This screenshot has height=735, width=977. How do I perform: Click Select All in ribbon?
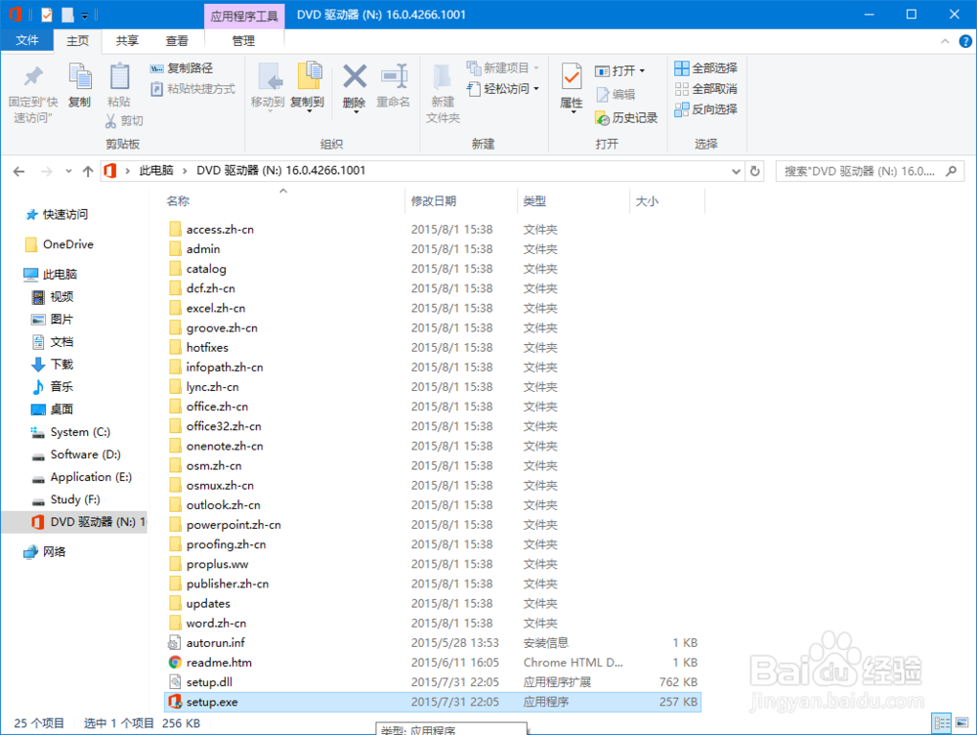coord(706,68)
